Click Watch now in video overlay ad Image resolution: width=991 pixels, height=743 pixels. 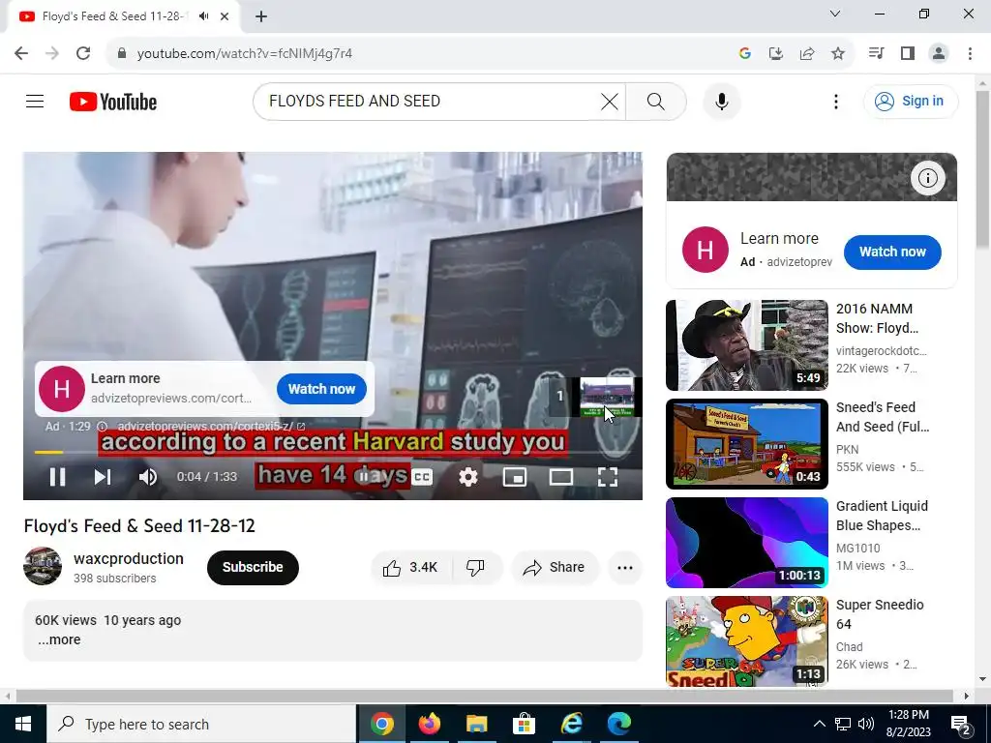tap(321, 389)
